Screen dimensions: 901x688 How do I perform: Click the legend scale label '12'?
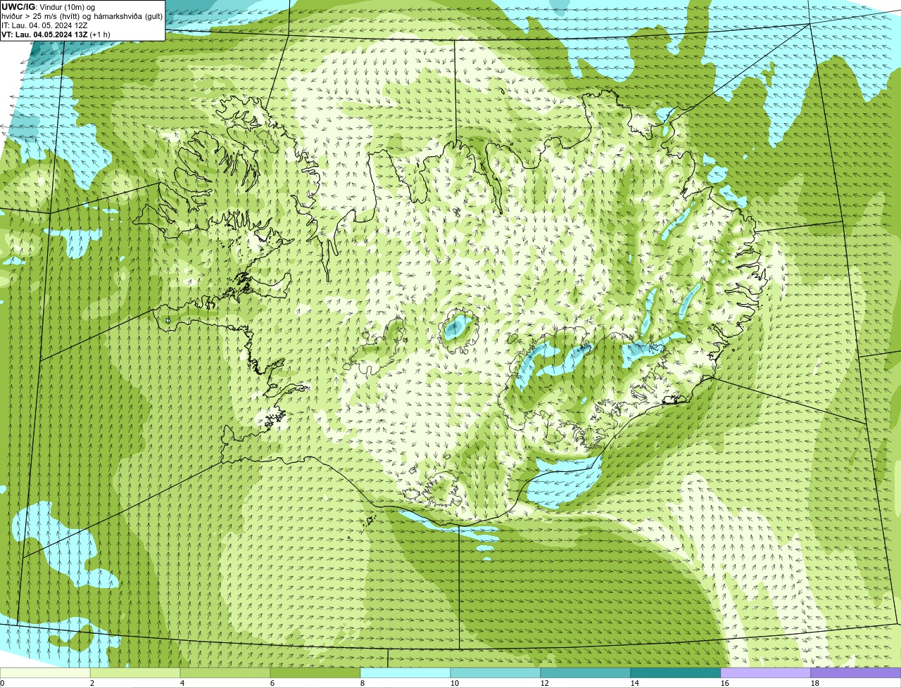coord(545,683)
